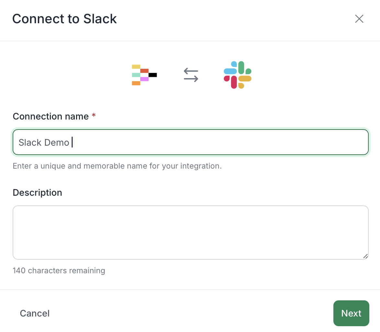Click the bidirectional arrows sync icon
The image size is (380, 332).
tap(191, 75)
